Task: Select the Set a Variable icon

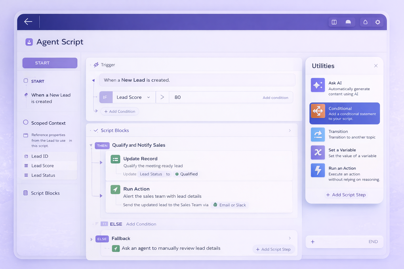Action: [318, 152]
